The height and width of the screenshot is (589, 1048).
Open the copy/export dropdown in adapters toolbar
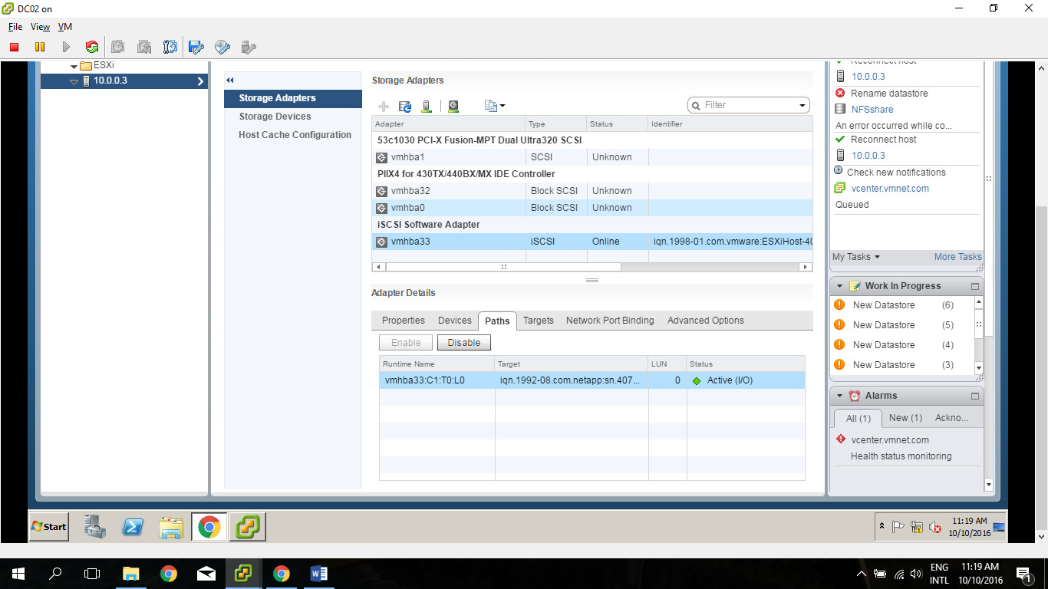(495, 106)
